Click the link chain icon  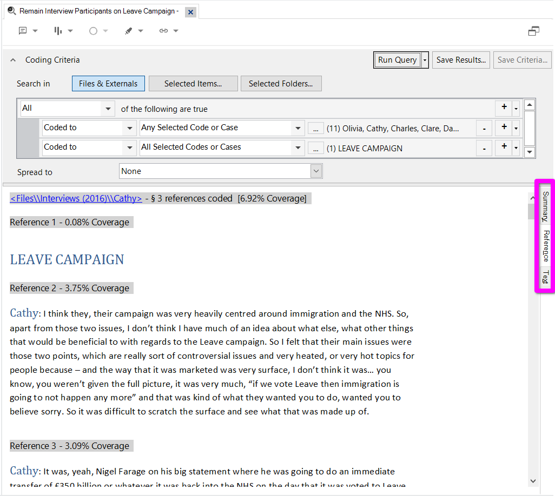[x=163, y=31]
